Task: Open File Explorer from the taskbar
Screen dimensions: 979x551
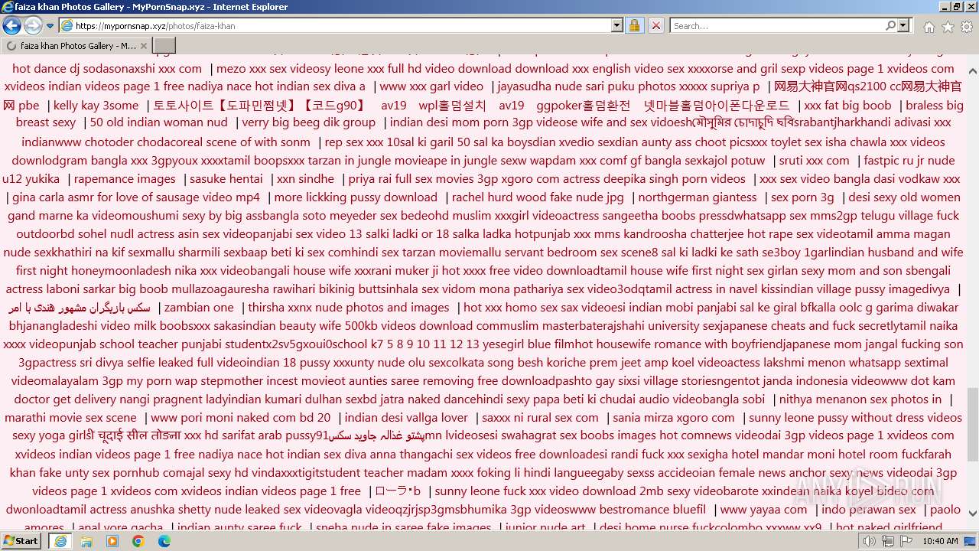Action: pos(86,541)
